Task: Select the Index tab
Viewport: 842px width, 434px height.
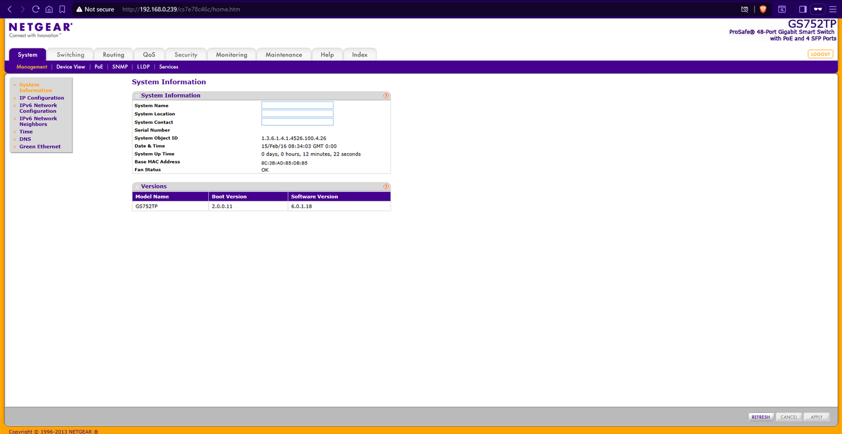Action: (360, 55)
